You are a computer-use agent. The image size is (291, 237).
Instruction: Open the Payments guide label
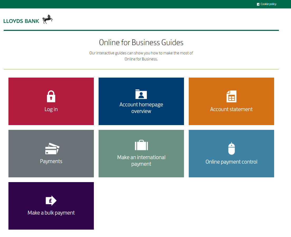coord(51,161)
